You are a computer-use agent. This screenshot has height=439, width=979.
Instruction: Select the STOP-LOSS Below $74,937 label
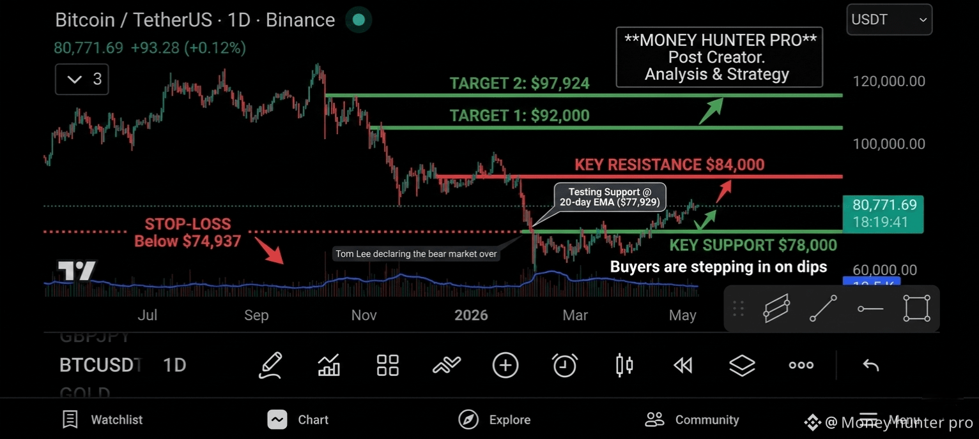click(x=187, y=233)
